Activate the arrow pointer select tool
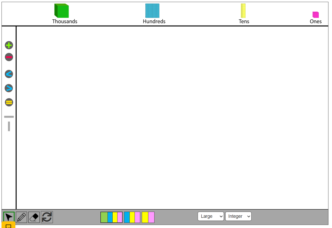The height and width of the screenshot is (228, 332). click(9, 217)
